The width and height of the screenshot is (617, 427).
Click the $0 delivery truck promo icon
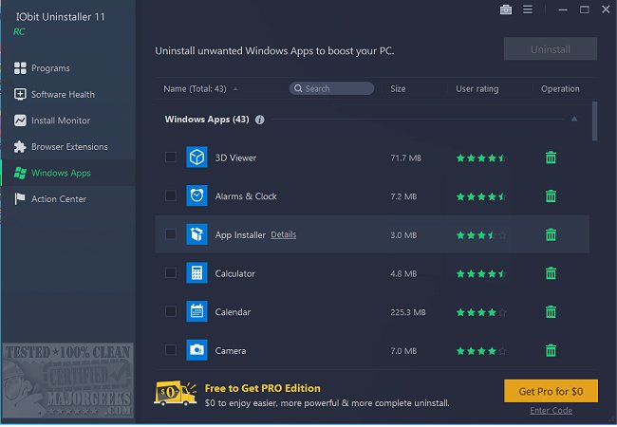pos(175,393)
